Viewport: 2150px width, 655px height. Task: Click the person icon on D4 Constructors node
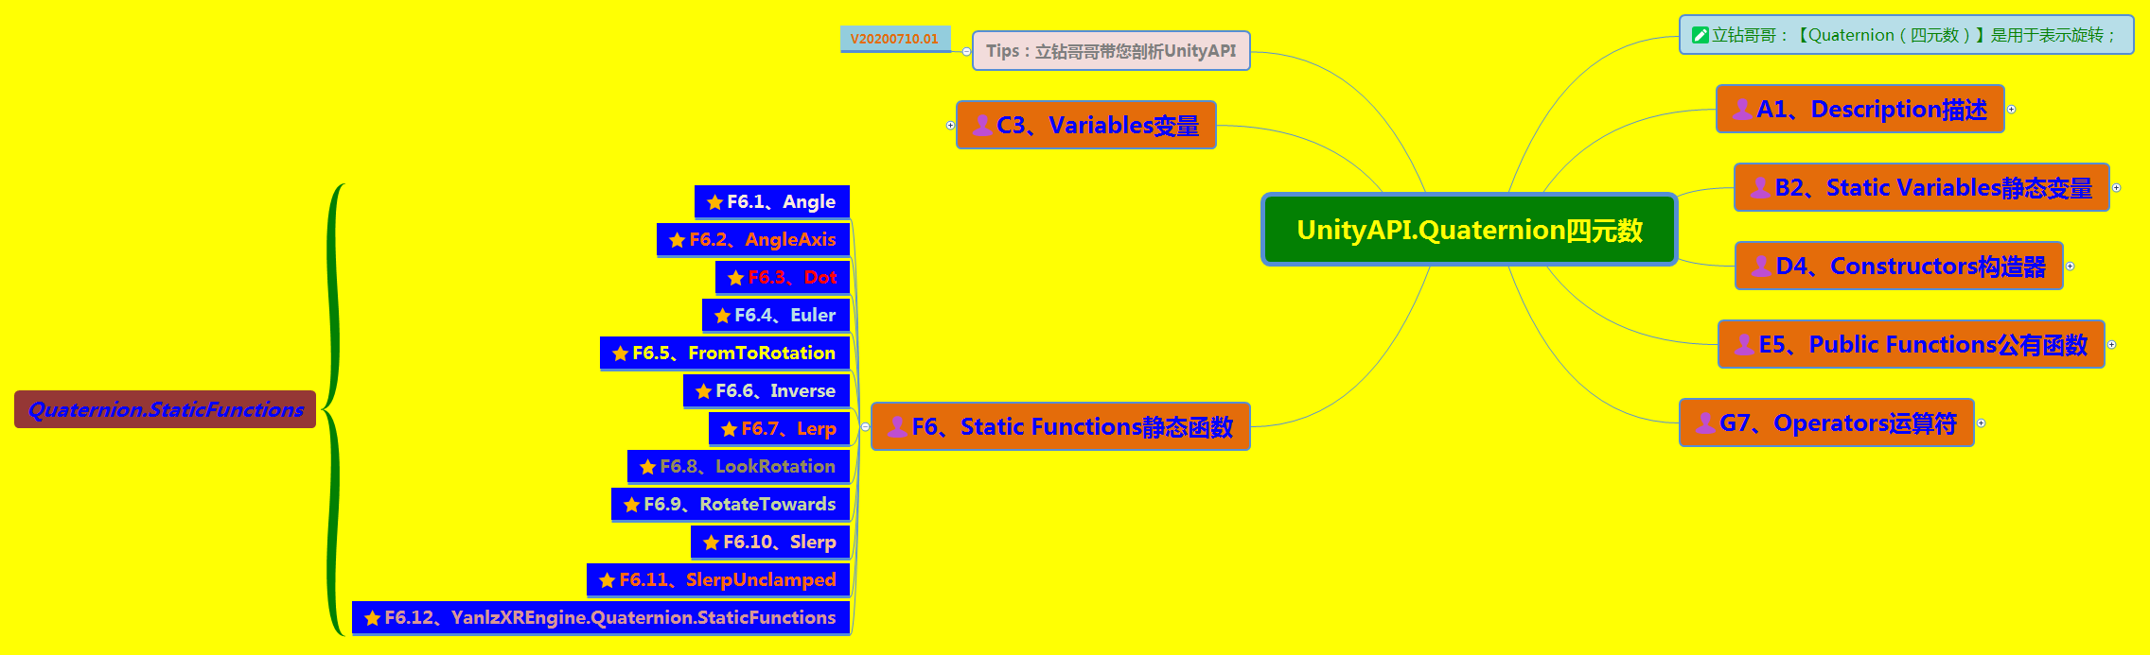point(1762,266)
